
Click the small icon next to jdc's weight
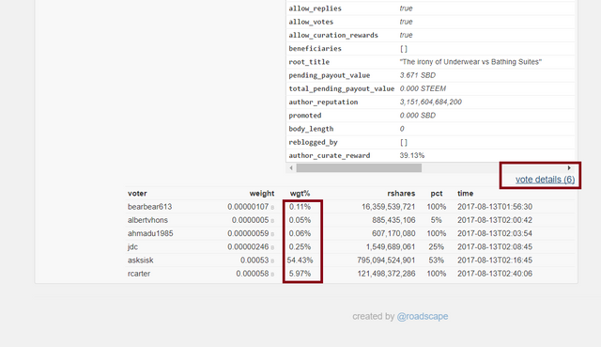pyautogui.click(x=272, y=247)
